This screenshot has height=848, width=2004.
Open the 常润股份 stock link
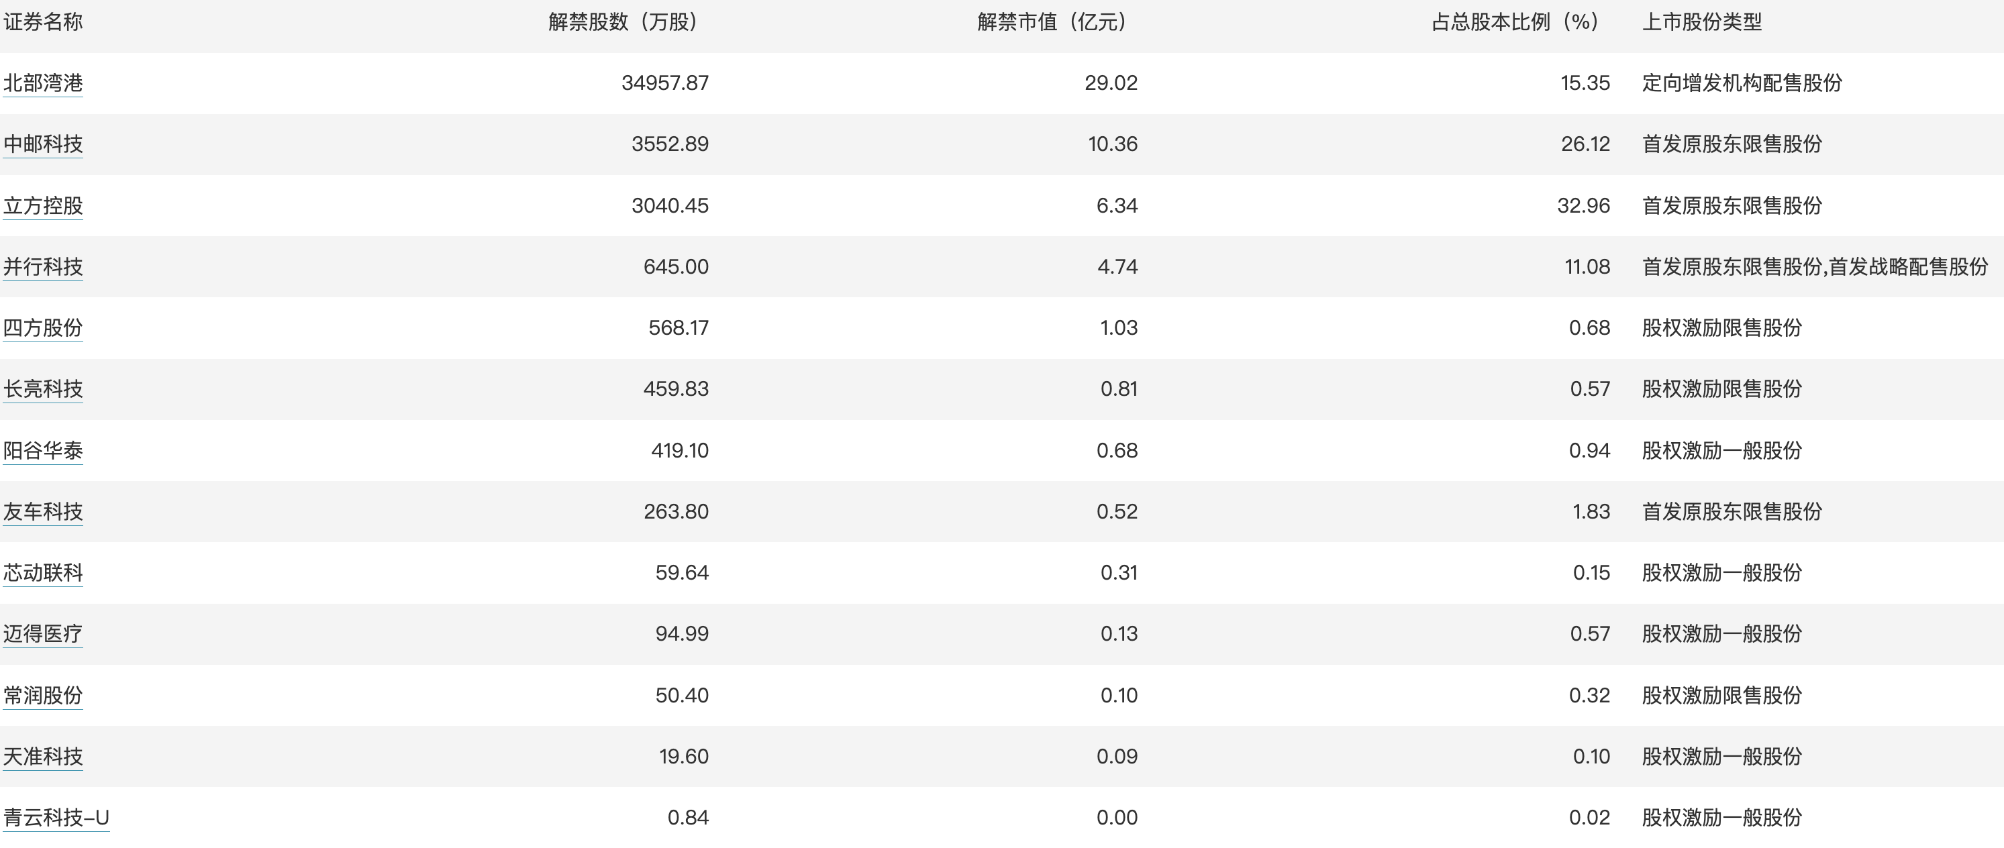point(43,695)
